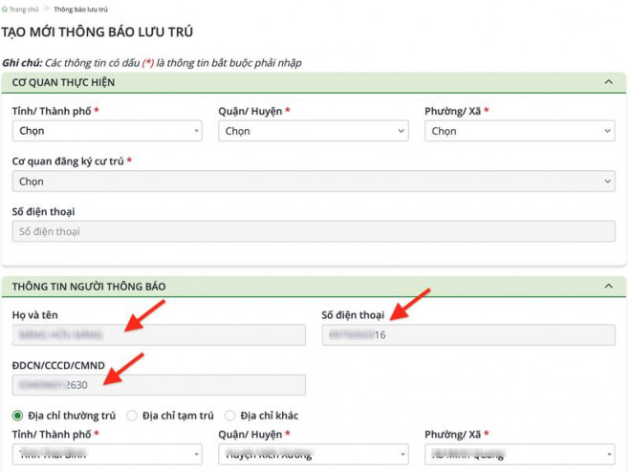The image size is (631, 471).
Task: Click the ĐDCN/CCCD/CMND field
Action: click(x=158, y=384)
